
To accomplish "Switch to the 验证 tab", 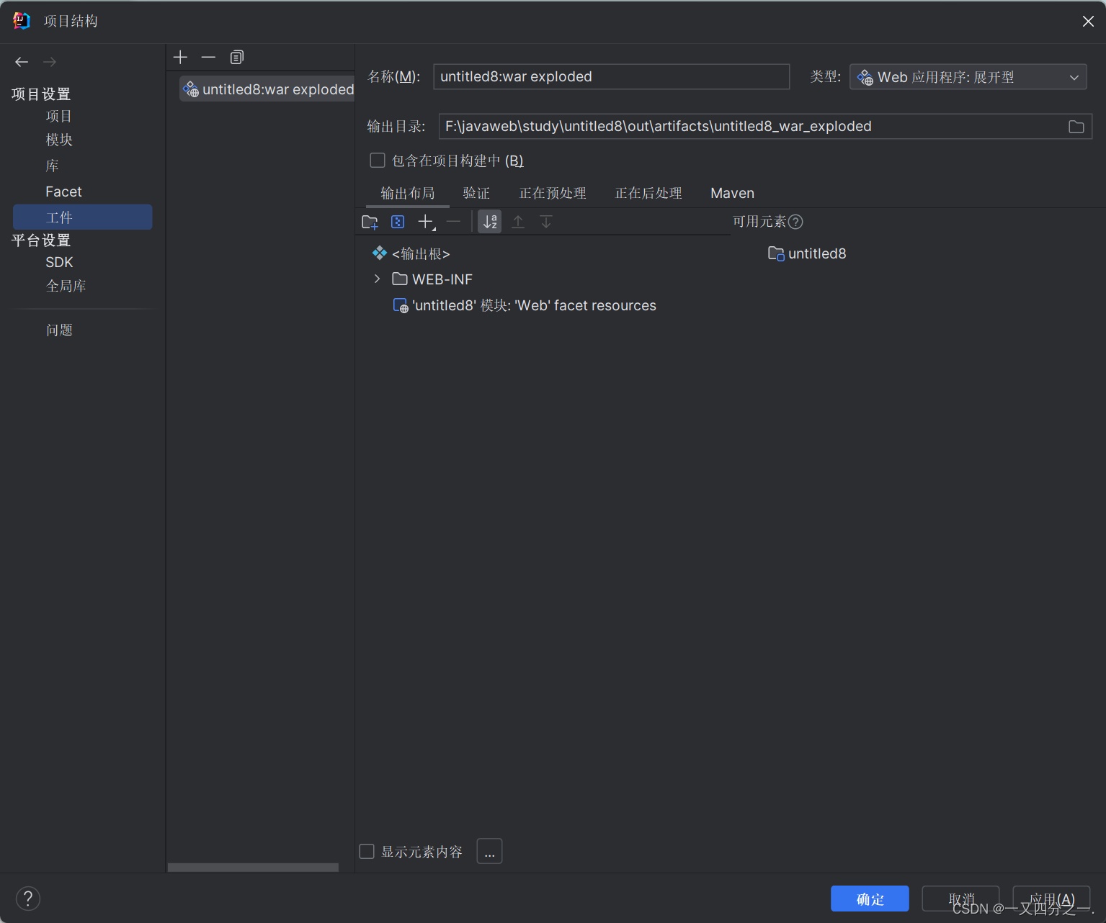I will pyautogui.click(x=476, y=193).
